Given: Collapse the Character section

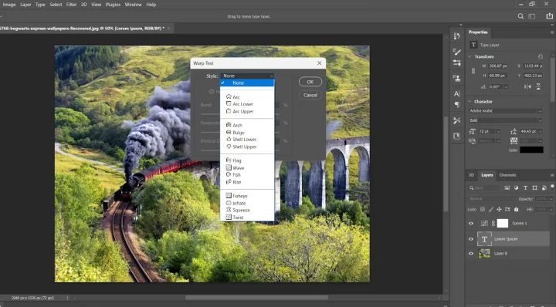Looking at the screenshot, I should (470, 102).
